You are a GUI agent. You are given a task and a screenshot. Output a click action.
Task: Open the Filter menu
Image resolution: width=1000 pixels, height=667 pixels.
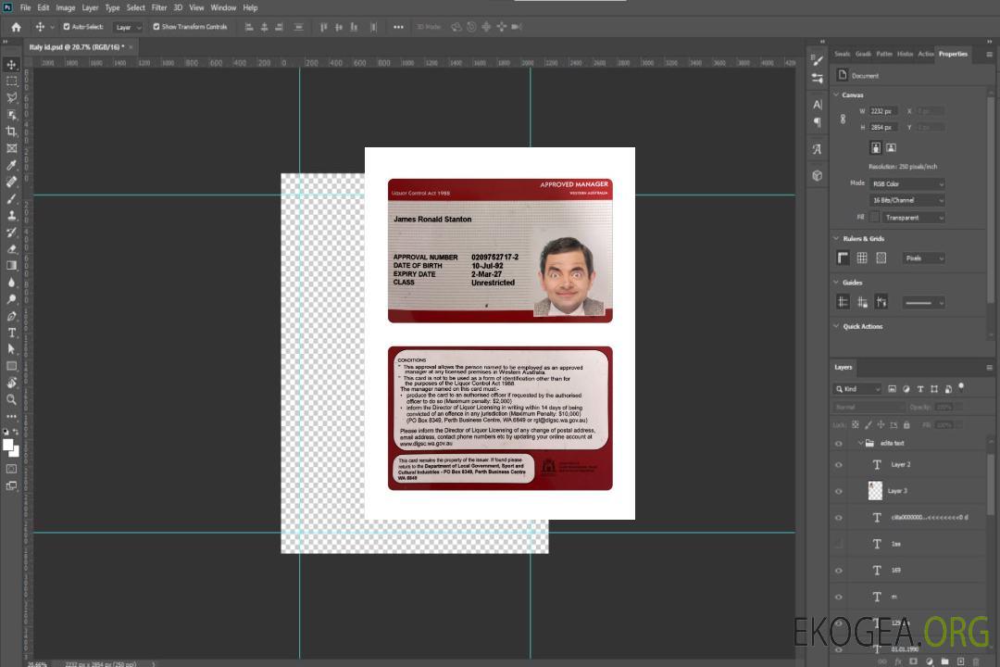(159, 7)
